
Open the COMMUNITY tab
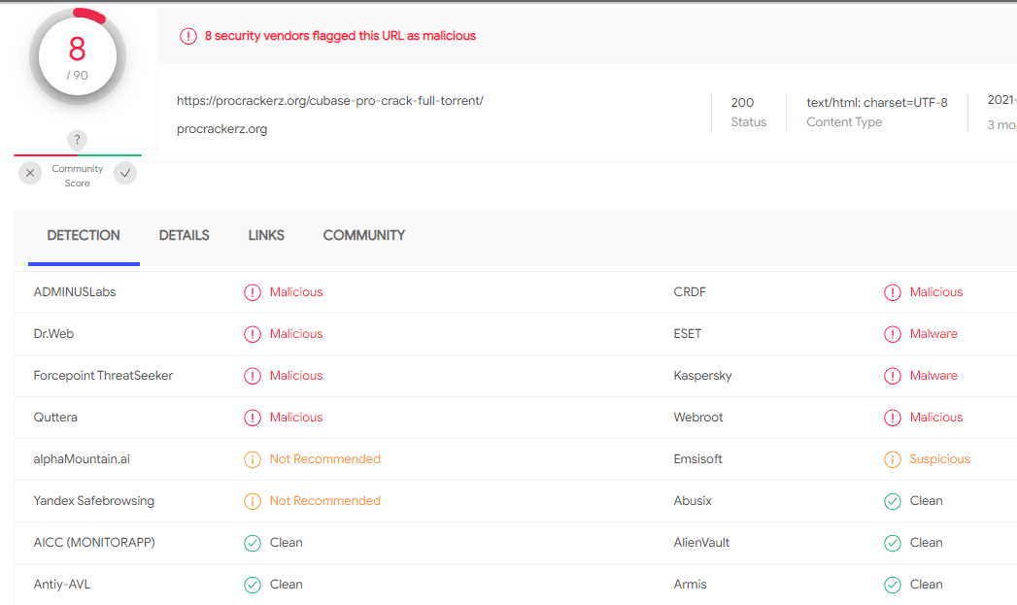click(x=364, y=235)
